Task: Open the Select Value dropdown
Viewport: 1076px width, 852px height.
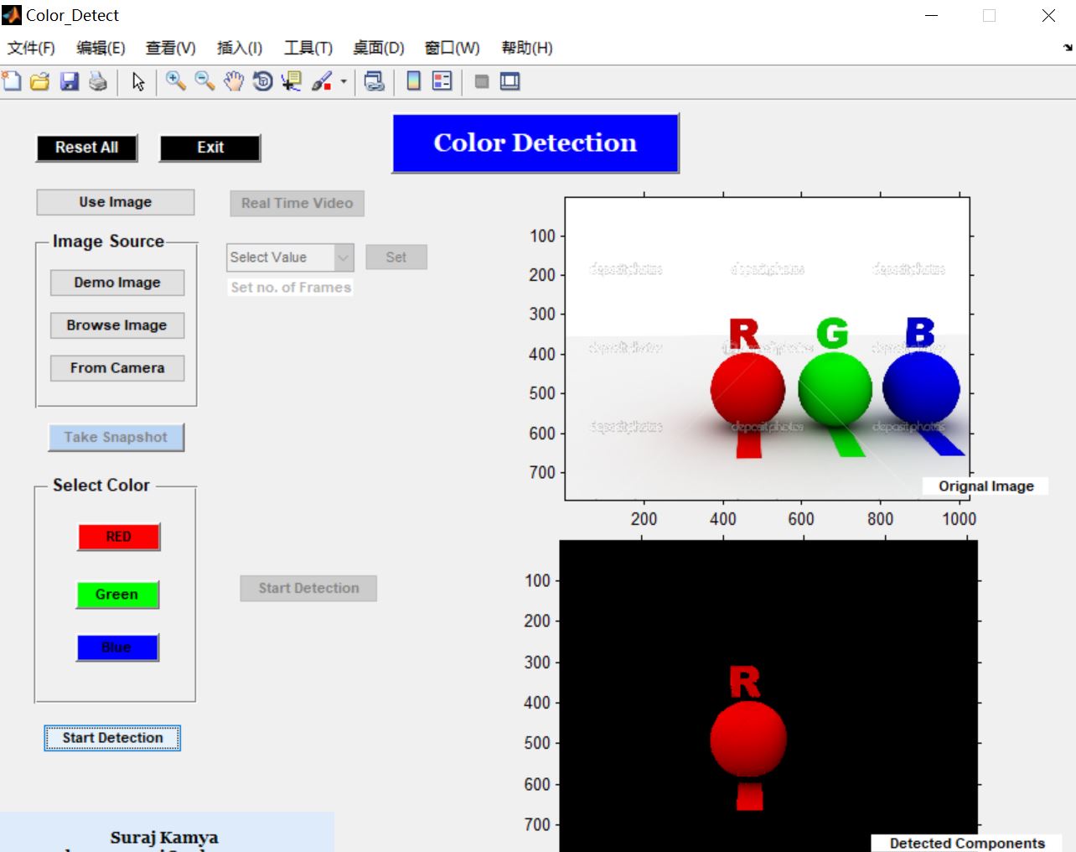Action: point(290,257)
